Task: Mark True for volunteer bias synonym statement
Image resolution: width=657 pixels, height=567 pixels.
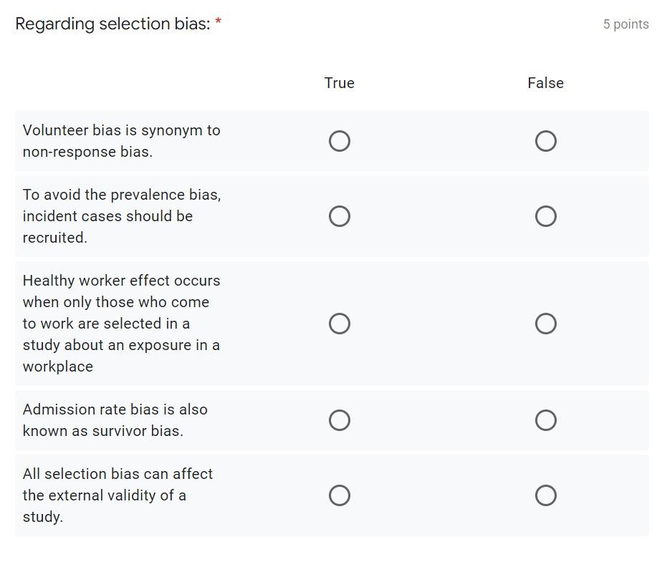Action: pyautogui.click(x=340, y=141)
